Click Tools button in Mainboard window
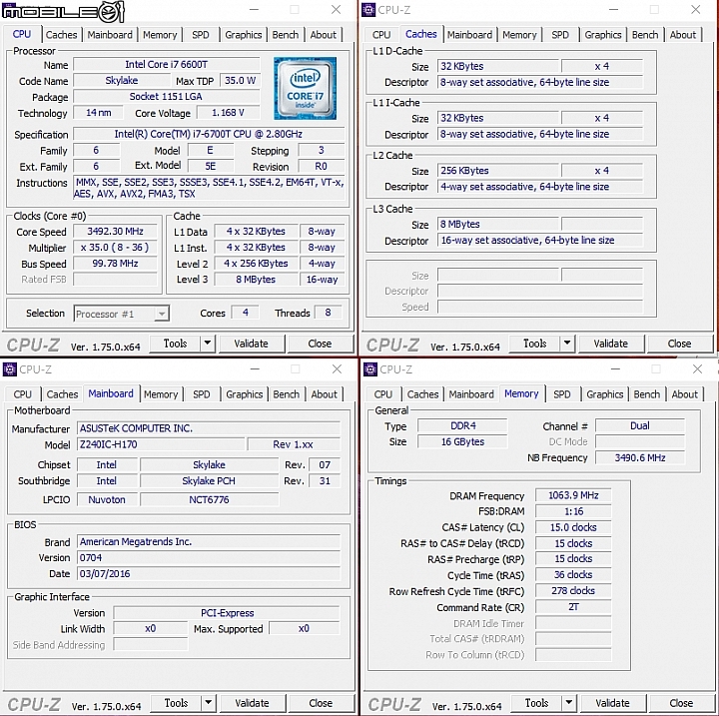Viewport: 719px width, 716px height. pos(177,703)
